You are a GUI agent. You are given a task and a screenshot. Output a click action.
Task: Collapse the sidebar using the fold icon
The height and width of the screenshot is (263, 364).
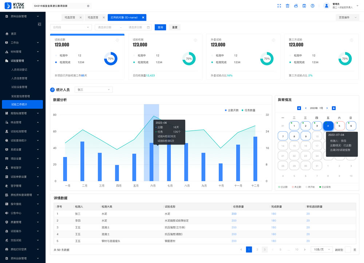coord(39,24)
